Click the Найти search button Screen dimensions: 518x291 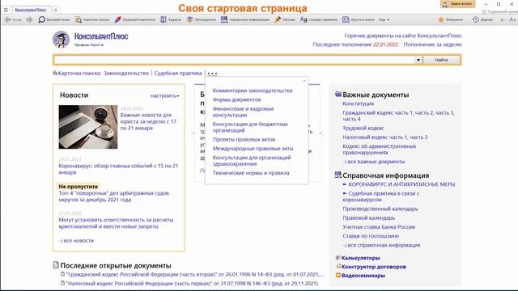(441, 60)
